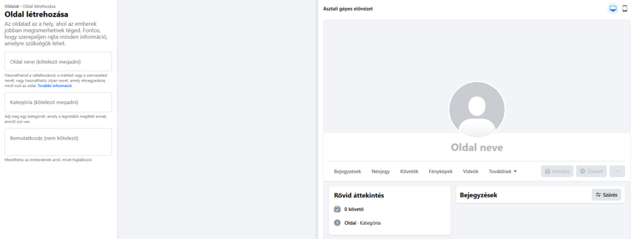Expand the Továbbiak dropdown
The width and height of the screenshot is (634, 239).
pos(503,171)
